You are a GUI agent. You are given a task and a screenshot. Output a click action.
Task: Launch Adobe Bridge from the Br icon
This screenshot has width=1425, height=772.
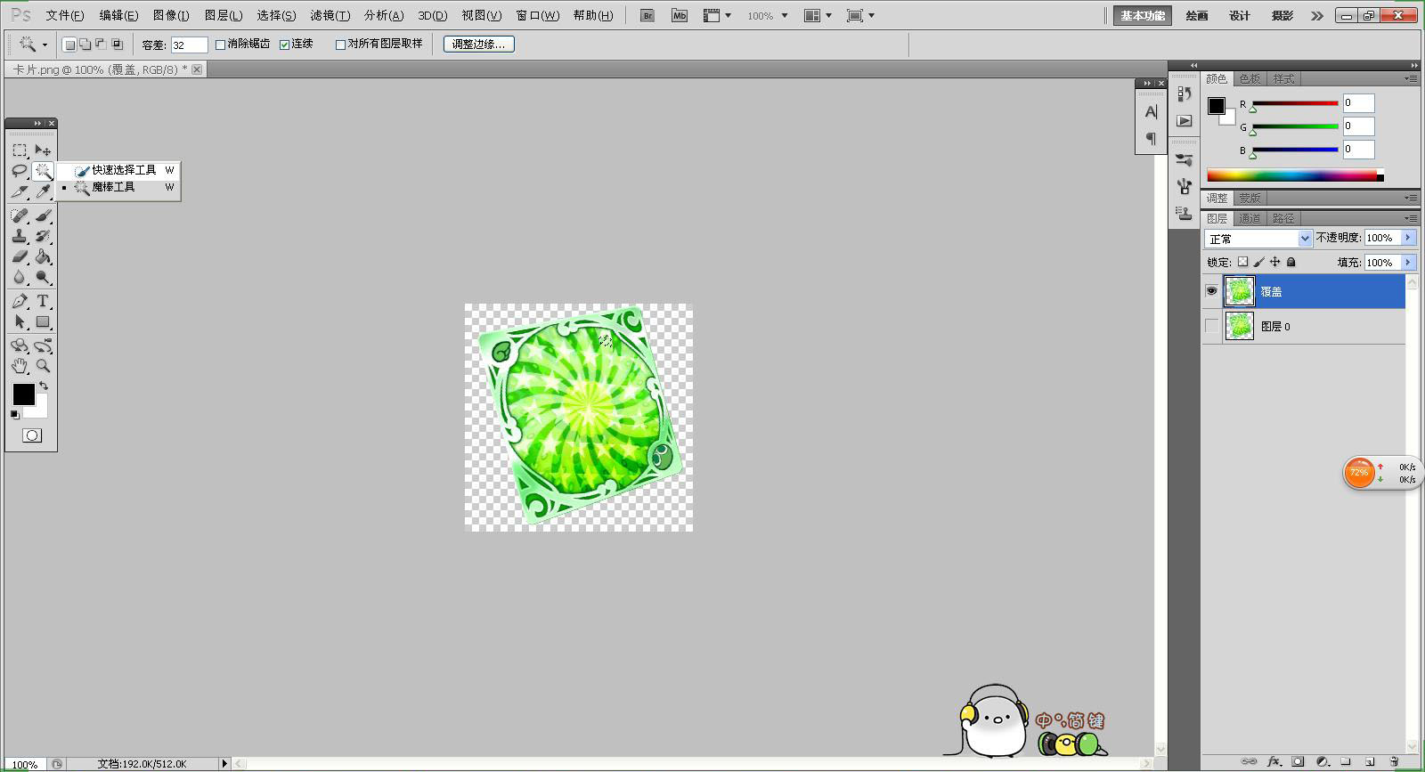pos(647,16)
